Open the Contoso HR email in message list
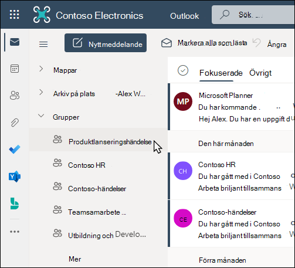The width and height of the screenshot is (295, 268). click(x=232, y=176)
